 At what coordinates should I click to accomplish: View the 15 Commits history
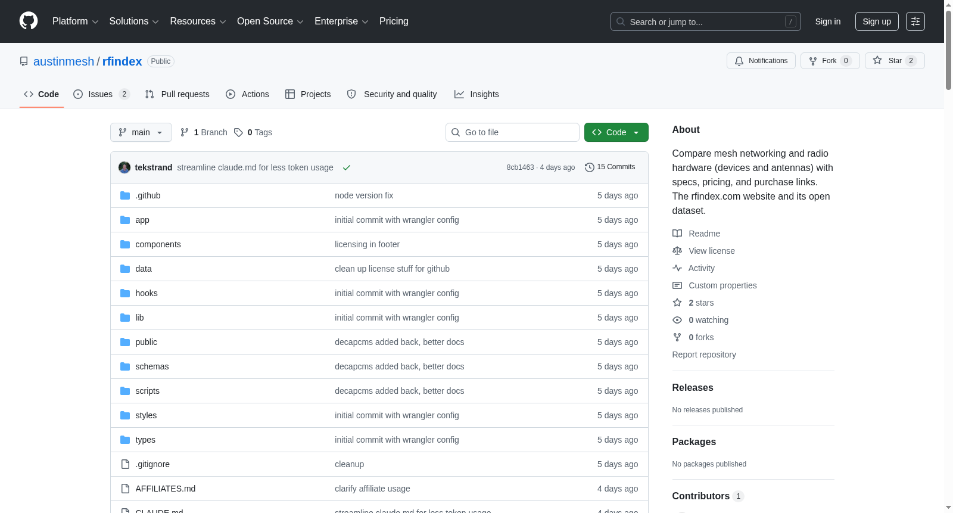click(x=611, y=167)
